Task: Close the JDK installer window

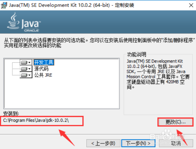Action: click(x=191, y=5)
